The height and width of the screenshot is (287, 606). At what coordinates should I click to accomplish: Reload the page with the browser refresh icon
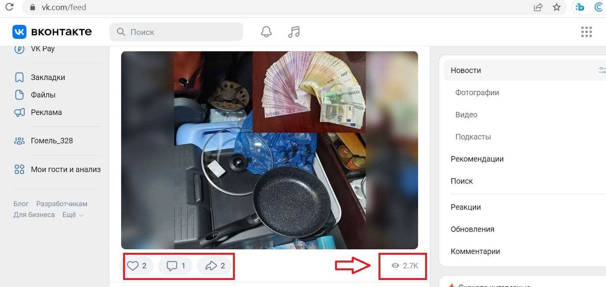click(10, 7)
